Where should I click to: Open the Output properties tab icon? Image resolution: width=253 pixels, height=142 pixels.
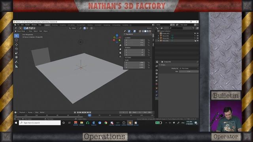(x=157, y=74)
